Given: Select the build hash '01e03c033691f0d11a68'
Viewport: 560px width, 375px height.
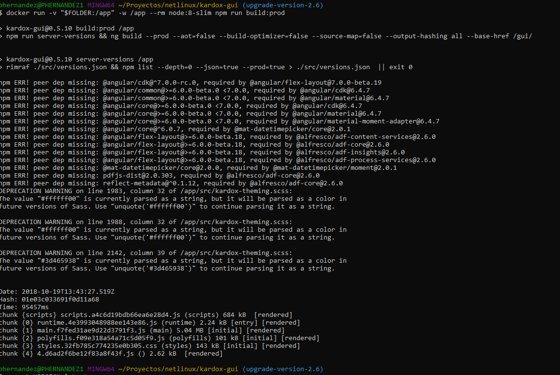Looking at the screenshot, I should coord(60,300).
